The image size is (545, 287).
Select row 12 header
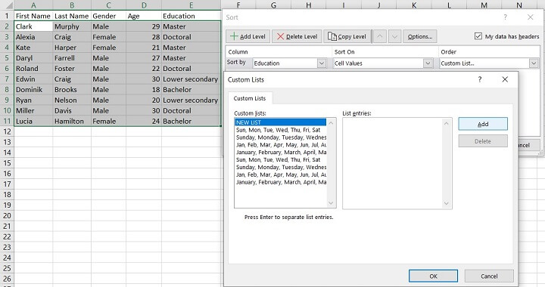point(7,131)
